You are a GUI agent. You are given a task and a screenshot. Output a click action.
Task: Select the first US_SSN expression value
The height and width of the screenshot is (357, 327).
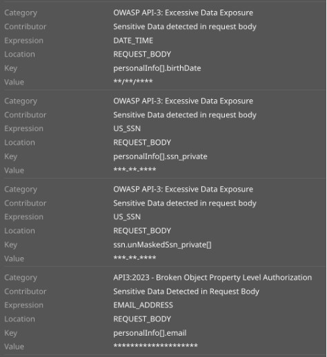click(x=127, y=129)
